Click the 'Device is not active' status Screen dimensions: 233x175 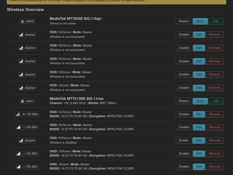63,23
